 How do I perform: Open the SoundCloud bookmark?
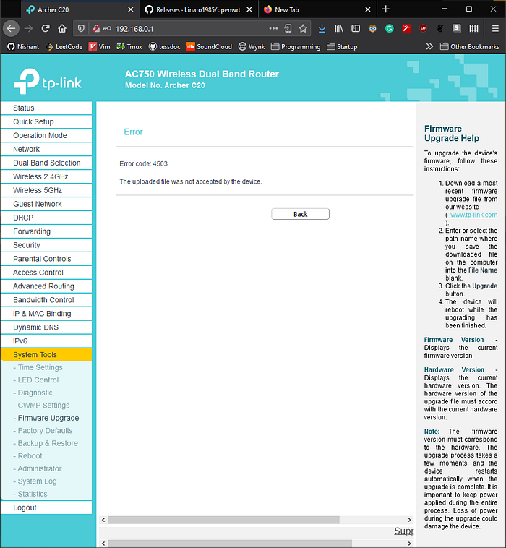(210, 46)
